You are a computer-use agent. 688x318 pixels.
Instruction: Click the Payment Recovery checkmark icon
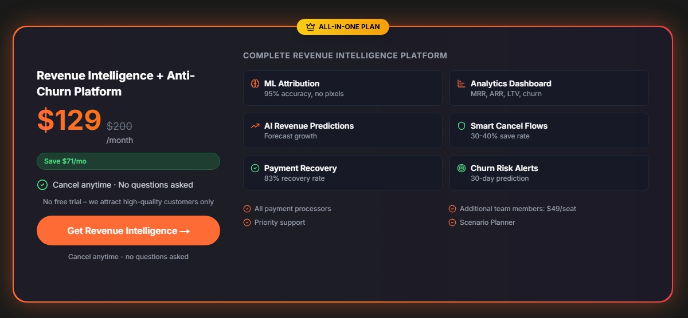point(255,168)
